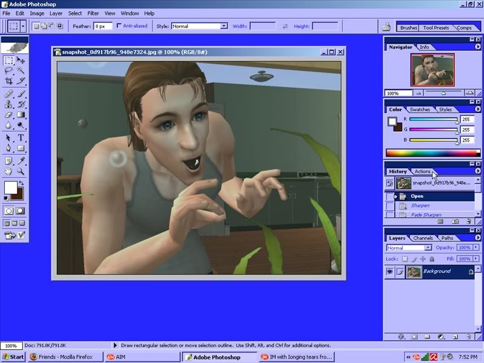Open the File Browser icon in options bar
484x363 pixels.
click(x=386, y=27)
